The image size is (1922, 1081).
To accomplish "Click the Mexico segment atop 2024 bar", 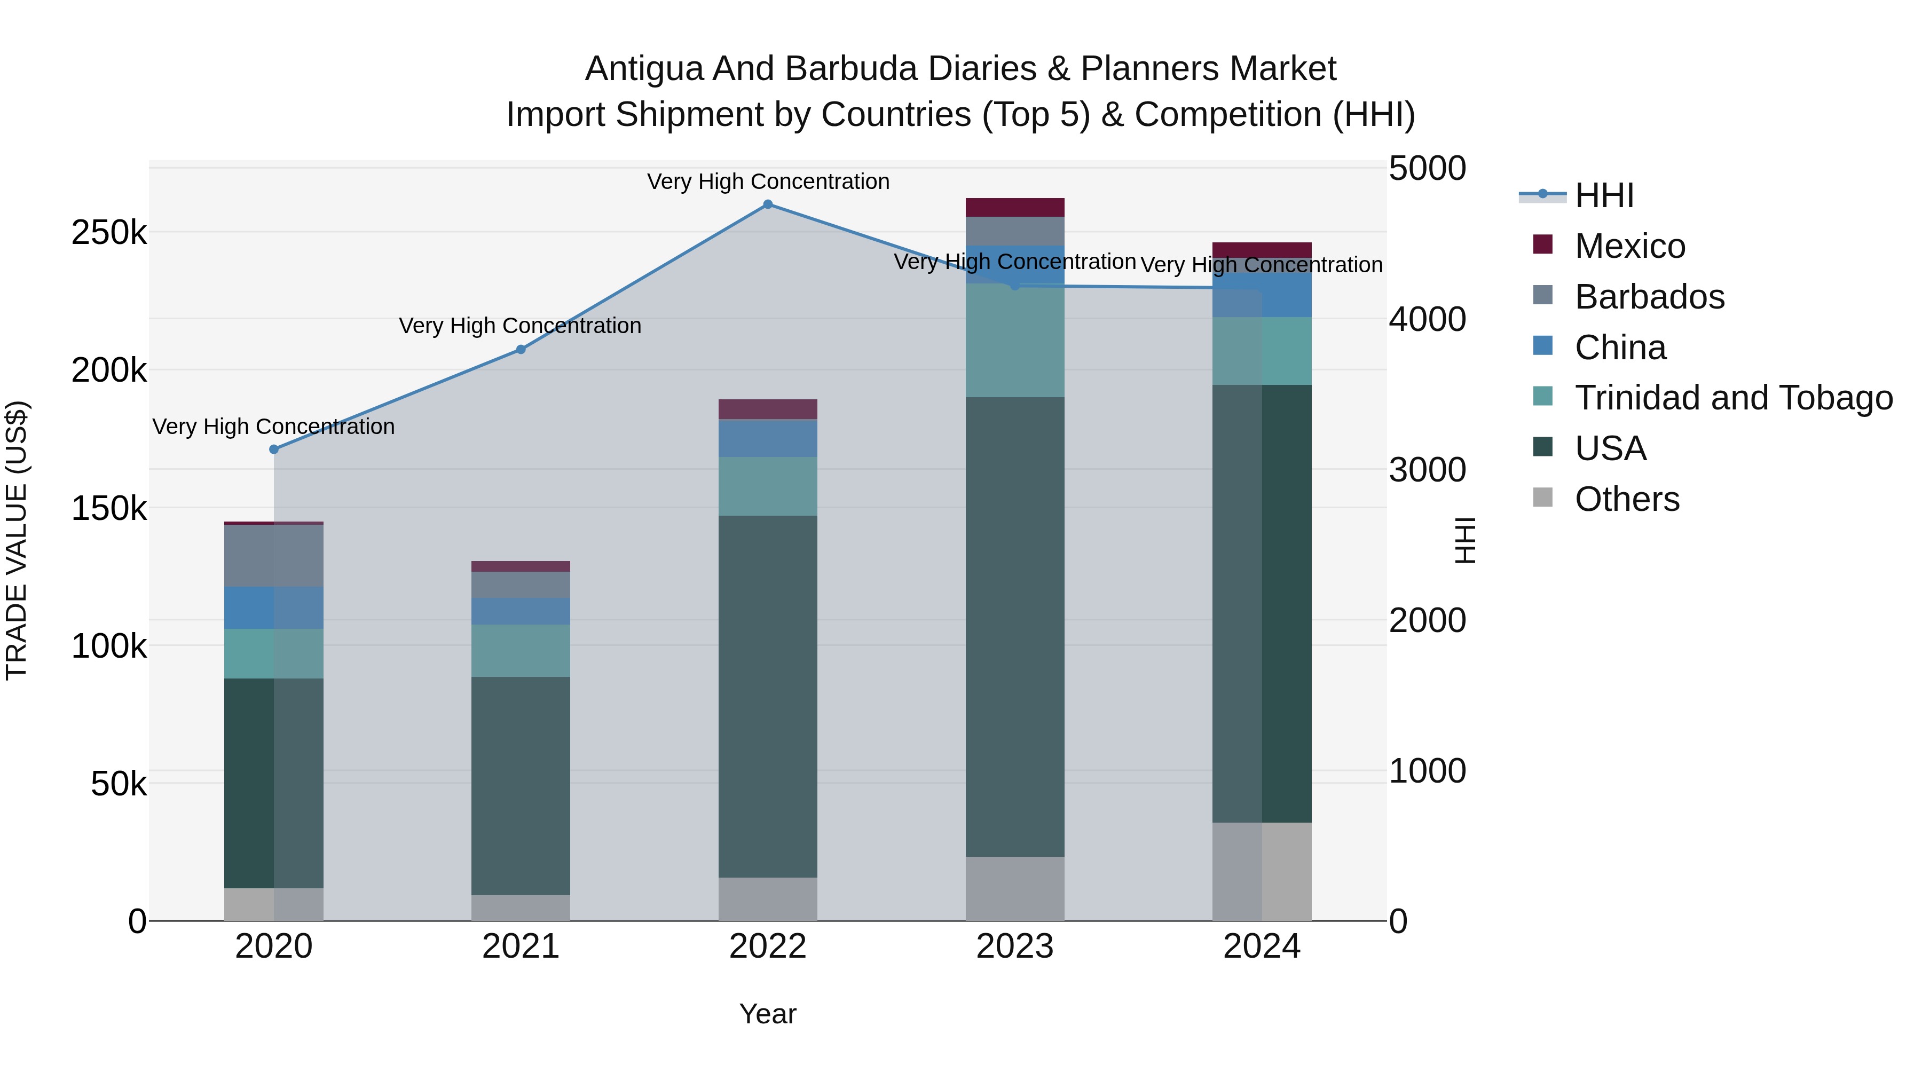I will pos(1262,250).
